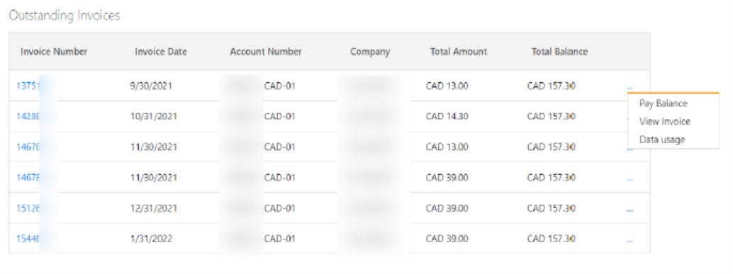This screenshot has width=733, height=274.
Task: Open invoice link starting with 15126
Action: pos(28,209)
